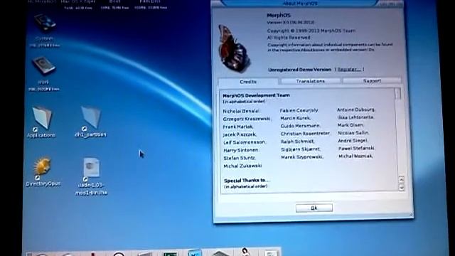Switch to the Translations tab
Image resolution: width=455 pixels, height=256 pixels.
[x=310, y=81]
